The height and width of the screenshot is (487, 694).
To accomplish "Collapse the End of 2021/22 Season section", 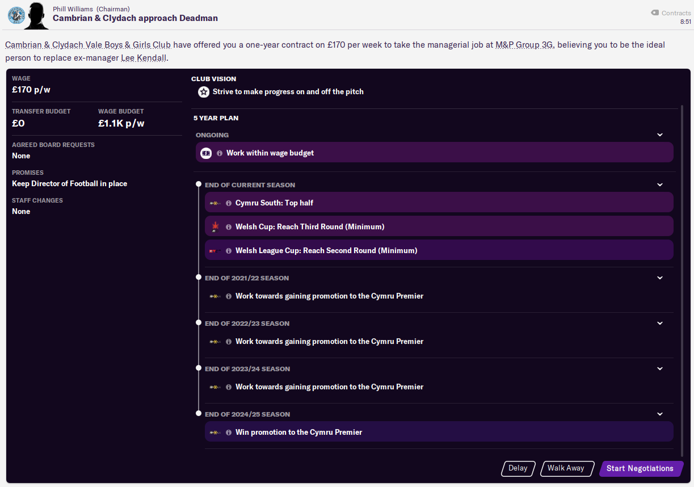I will (x=660, y=278).
